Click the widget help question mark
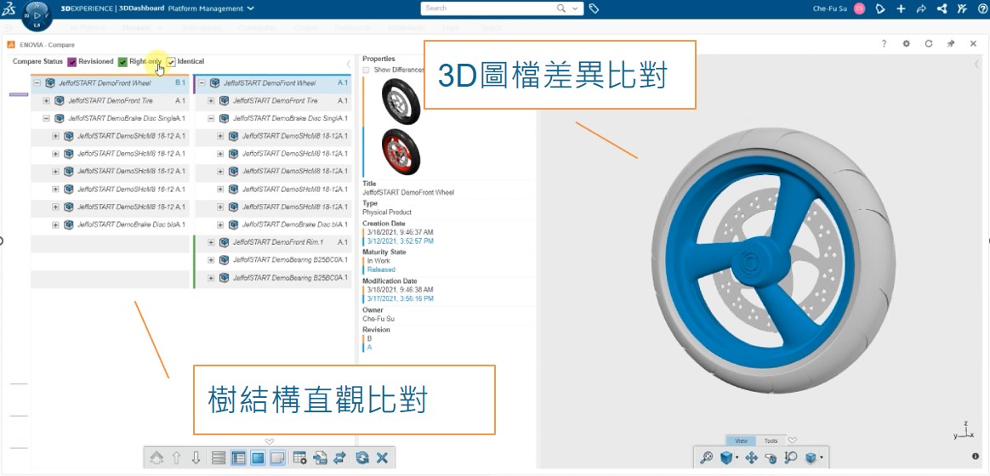Screen dimensions: 990x476 pyautogui.click(x=884, y=43)
